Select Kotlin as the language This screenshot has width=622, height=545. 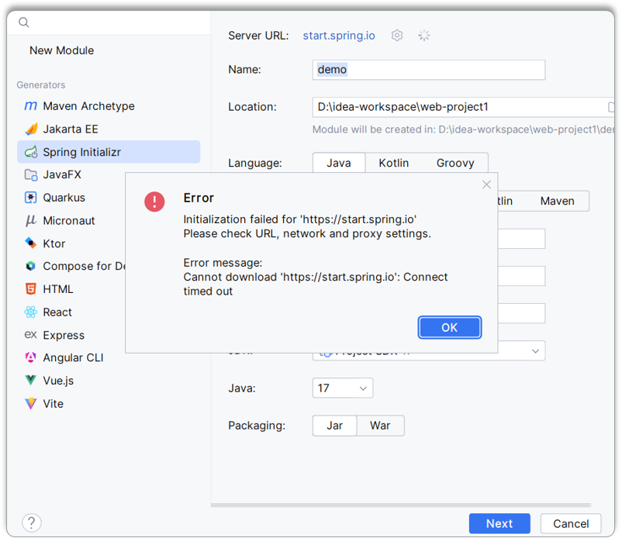click(394, 164)
